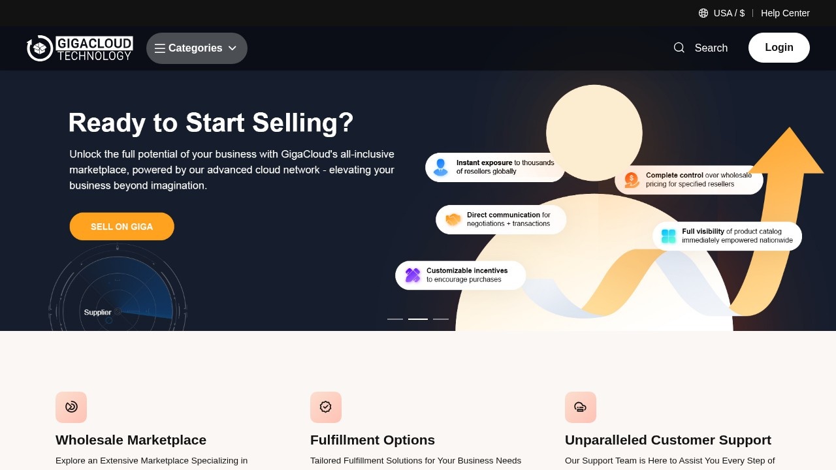836x470 pixels.
Task: Go to the first carousel slide indicator
Action: coord(395,319)
